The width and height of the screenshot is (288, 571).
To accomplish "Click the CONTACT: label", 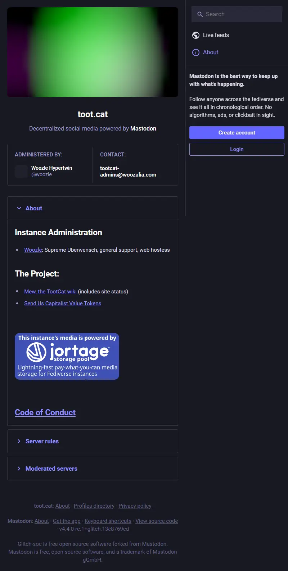I will click(x=113, y=155).
